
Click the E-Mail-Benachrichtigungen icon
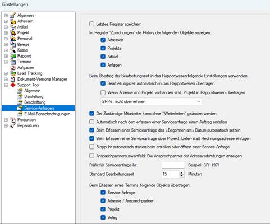pos(20,114)
